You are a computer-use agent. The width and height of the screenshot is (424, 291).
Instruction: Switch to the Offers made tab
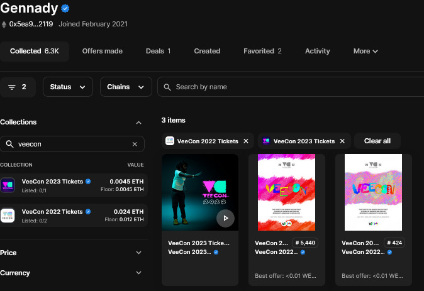coord(102,51)
